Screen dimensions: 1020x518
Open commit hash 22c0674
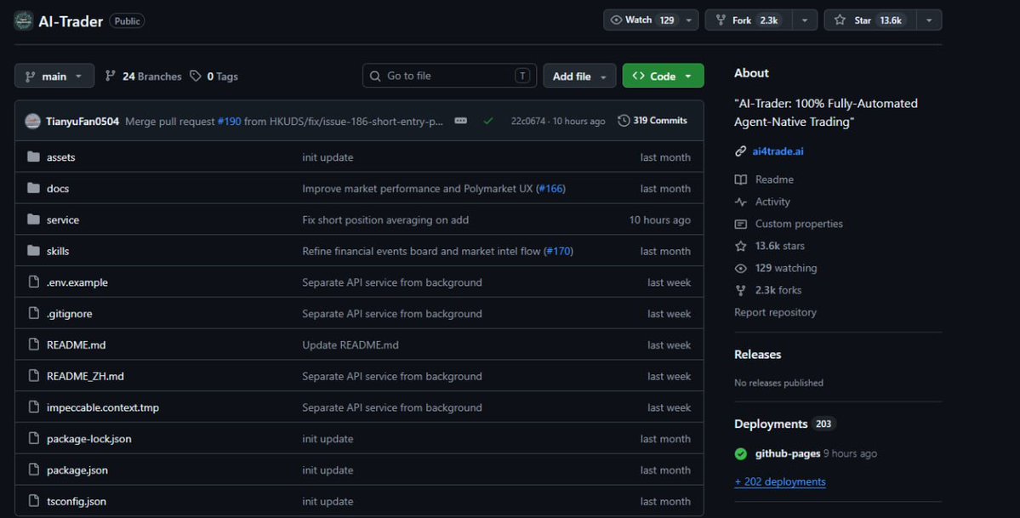point(528,121)
